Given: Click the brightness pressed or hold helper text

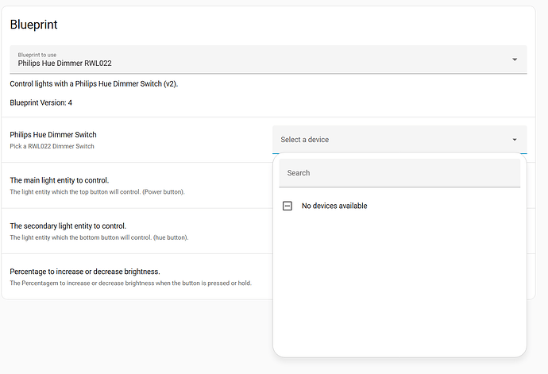Looking at the screenshot, I should click(131, 283).
